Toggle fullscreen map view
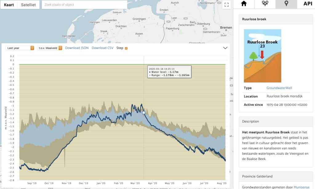The image size is (315, 189). (226, 5)
